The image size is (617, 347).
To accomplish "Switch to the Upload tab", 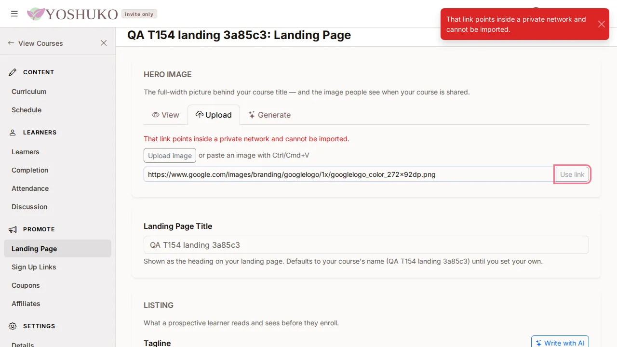I will click(x=214, y=115).
